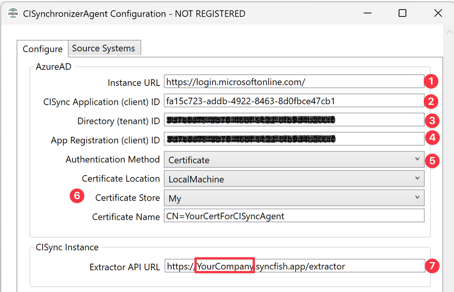Click the Directory (tenant) ID label
Image resolution: width=454 pixels, height=292 pixels.
point(118,121)
